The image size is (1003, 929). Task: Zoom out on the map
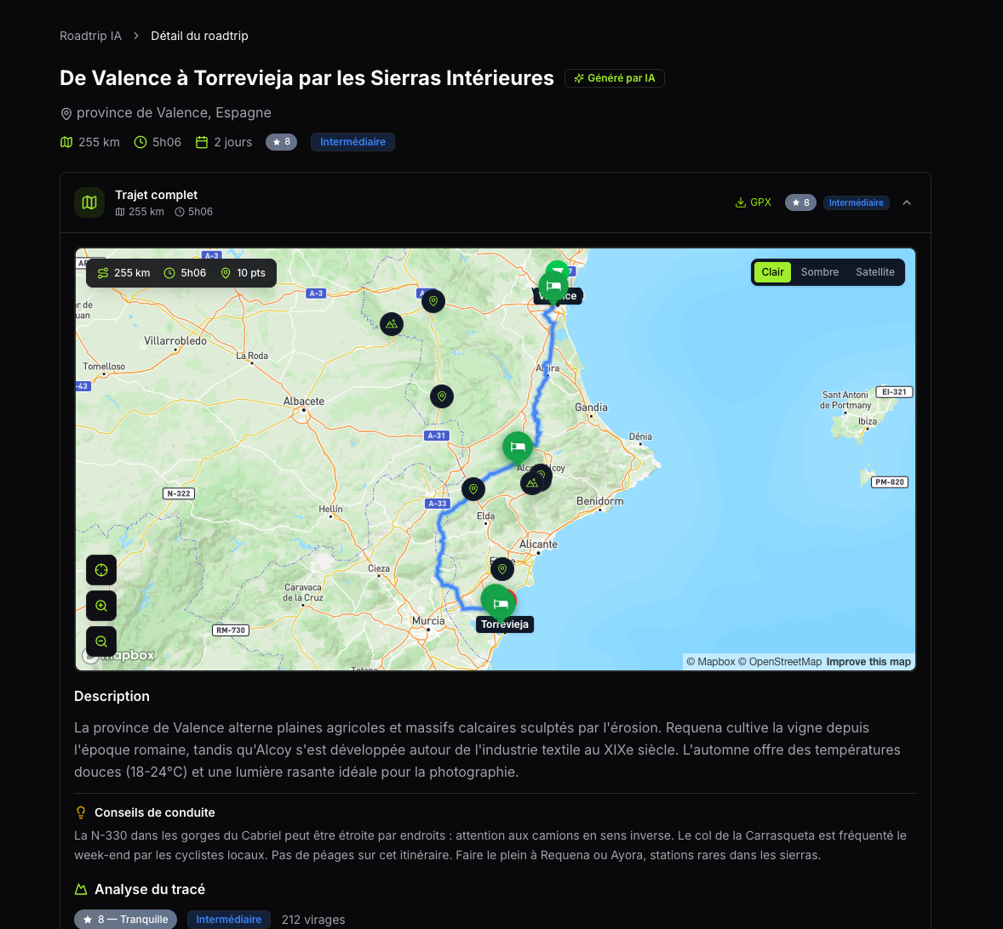click(x=101, y=641)
